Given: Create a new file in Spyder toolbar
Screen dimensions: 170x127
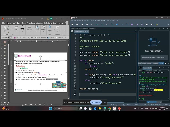Looking at the screenshot, I should click(72, 25).
